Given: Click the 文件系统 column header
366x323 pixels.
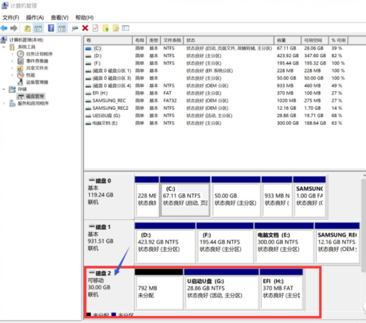Looking at the screenshot, I should [172, 41].
